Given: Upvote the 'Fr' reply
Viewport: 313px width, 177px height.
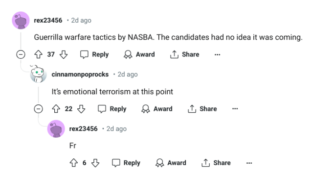Looking at the screenshot, I should pos(74,163).
